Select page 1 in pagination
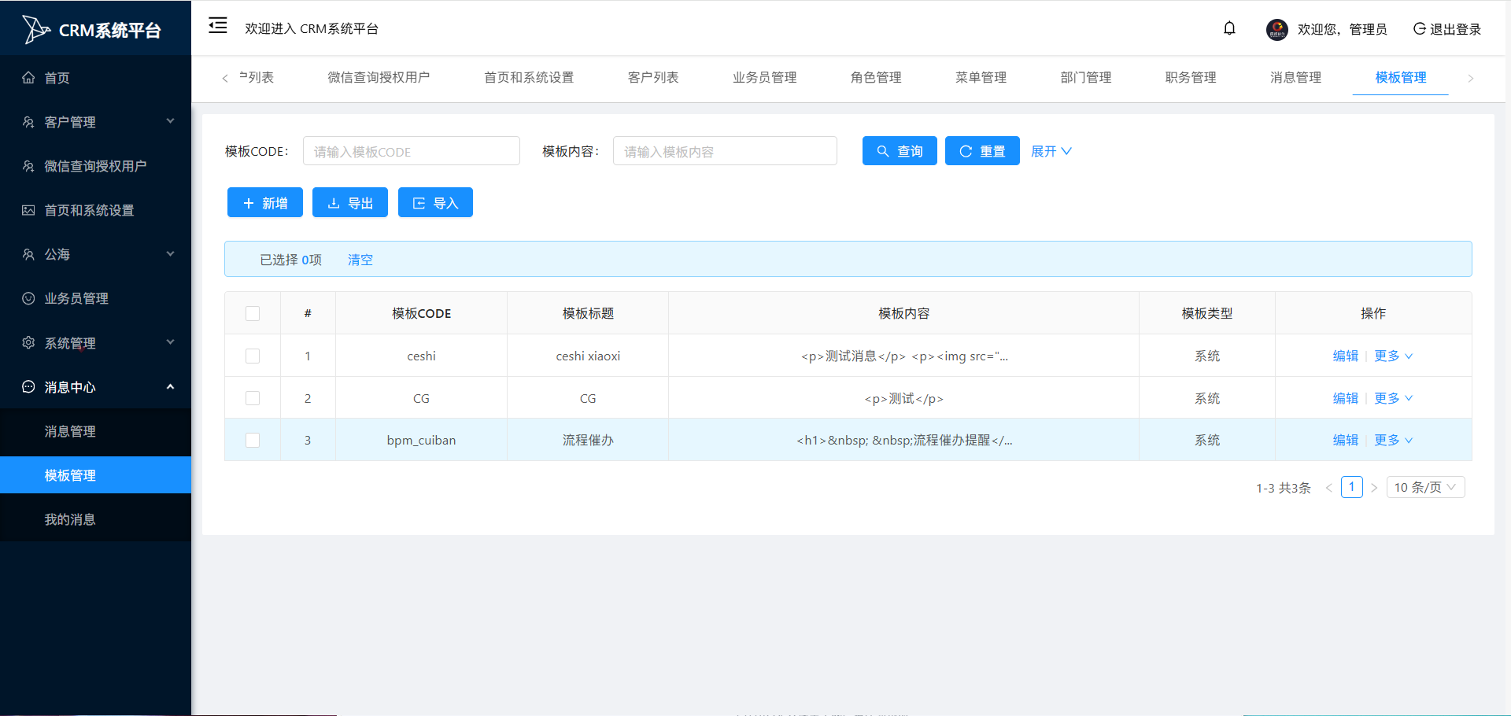Screen dimensions: 1511x716 (1351, 487)
